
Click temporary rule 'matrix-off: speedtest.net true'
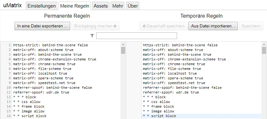click(174, 83)
